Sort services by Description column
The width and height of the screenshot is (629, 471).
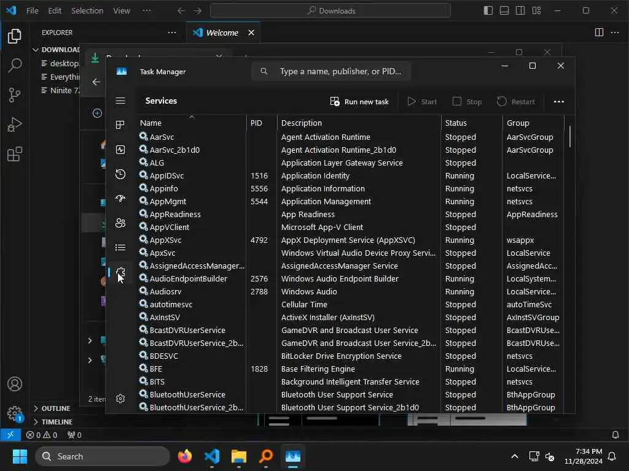[x=359, y=123]
